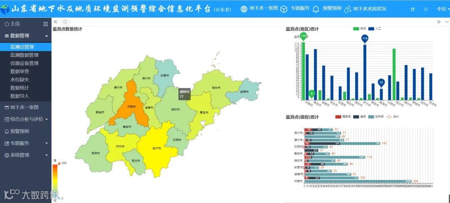Click the grid icon beside 数据管理
The image size is (450, 203).
(x=7, y=36)
